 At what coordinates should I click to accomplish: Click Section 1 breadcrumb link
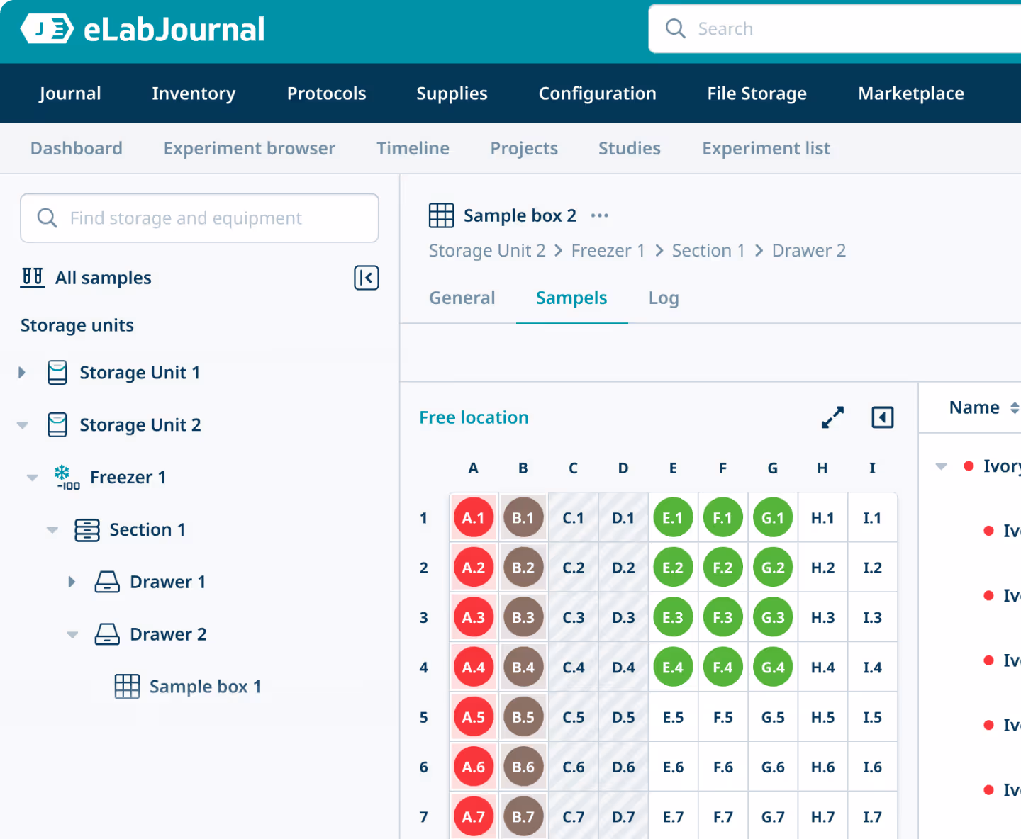(x=708, y=250)
